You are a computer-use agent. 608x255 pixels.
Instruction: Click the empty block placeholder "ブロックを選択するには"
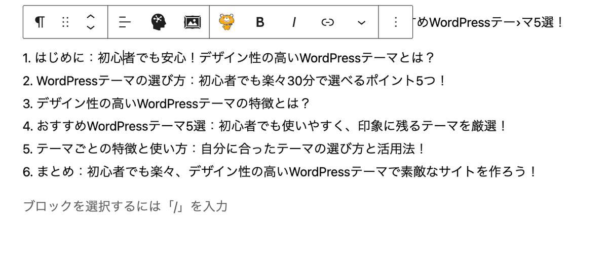coord(126,206)
